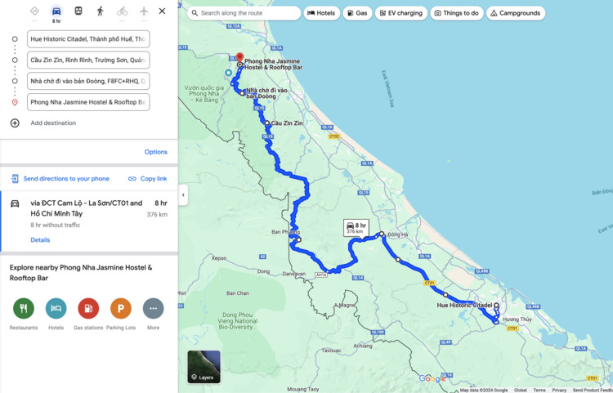Edit the Cầu Zin Zin stop field
This screenshot has height=393, width=613.
88,60
